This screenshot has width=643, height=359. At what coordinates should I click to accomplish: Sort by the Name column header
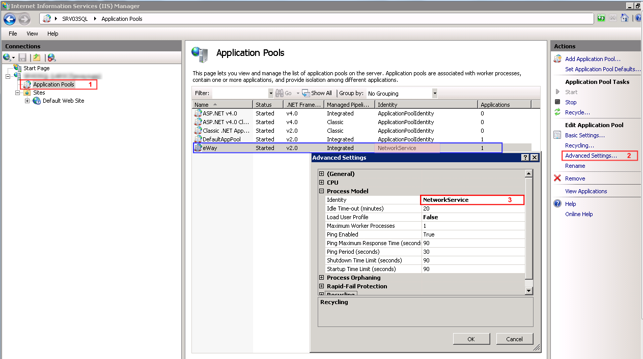pos(223,105)
